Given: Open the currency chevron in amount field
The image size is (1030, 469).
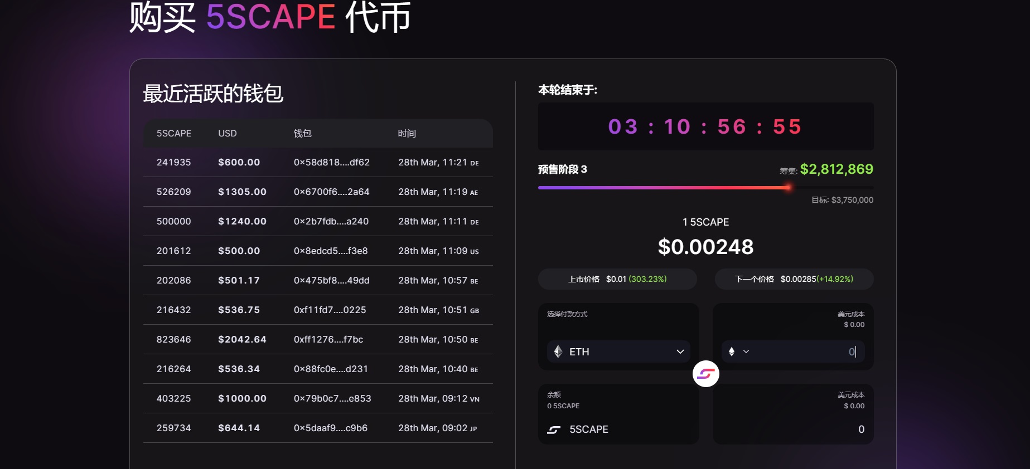Looking at the screenshot, I should tap(746, 351).
